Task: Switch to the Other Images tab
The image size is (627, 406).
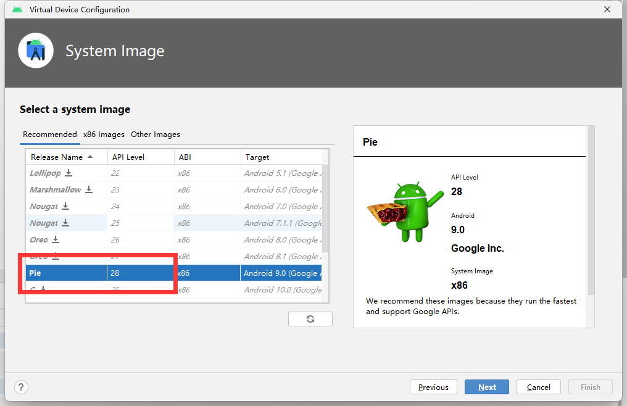Action: 155,135
